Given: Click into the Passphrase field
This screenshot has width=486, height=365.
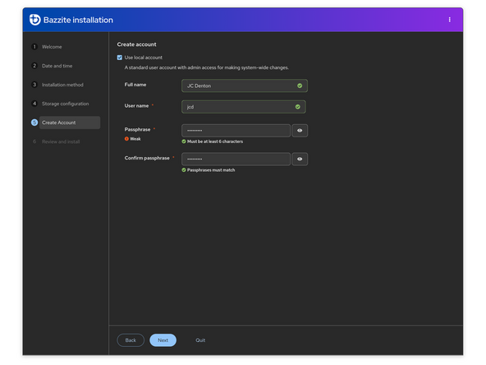Looking at the screenshot, I should 236,131.
